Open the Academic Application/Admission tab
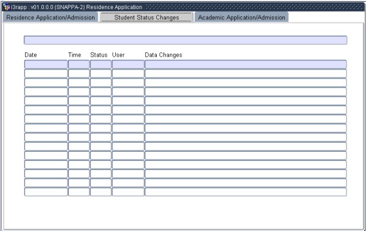 click(242, 18)
